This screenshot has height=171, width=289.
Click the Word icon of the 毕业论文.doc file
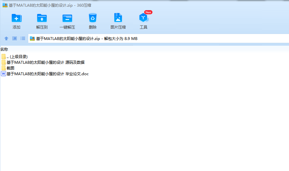pos(3,74)
